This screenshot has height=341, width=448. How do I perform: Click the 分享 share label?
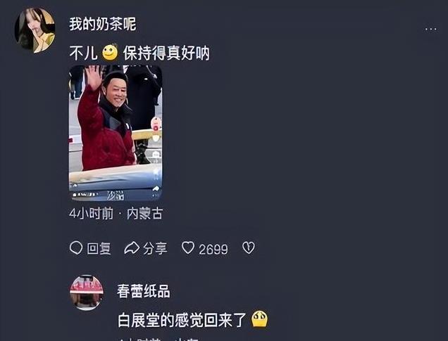pyautogui.click(x=155, y=249)
